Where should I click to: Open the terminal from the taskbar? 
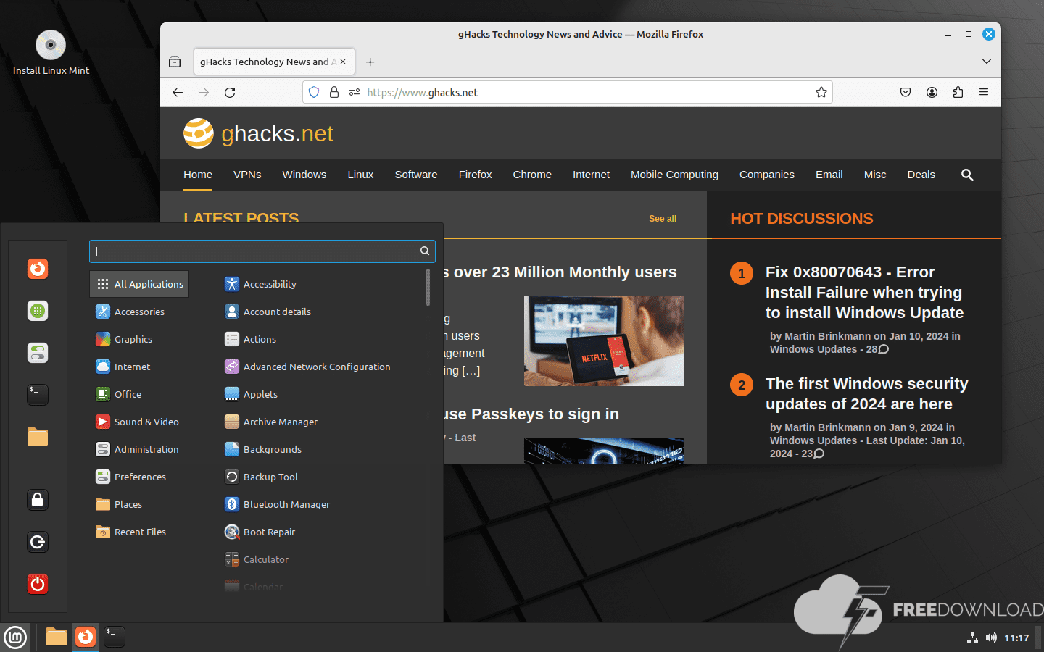pos(115,636)
